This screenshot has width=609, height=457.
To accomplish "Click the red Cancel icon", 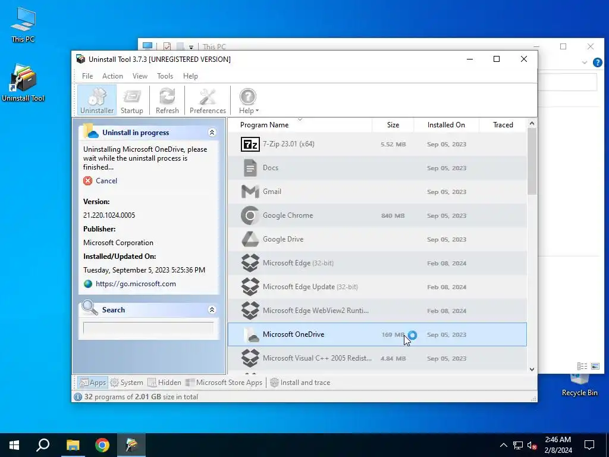I will pos(88,181).
